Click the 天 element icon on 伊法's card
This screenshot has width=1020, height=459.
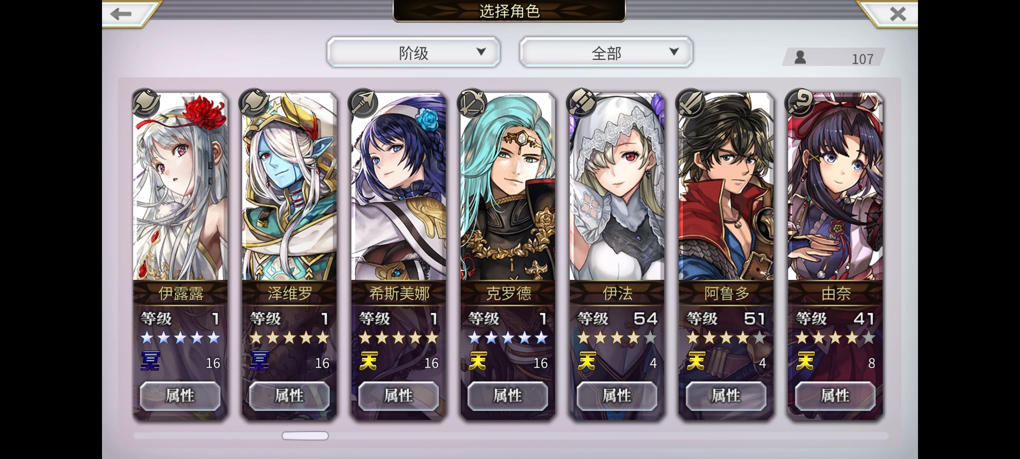click(587, 361)
